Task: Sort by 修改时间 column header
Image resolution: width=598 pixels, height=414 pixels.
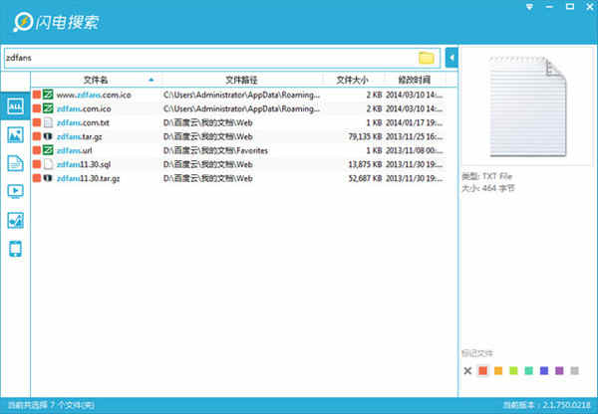Action: (415, 80)
